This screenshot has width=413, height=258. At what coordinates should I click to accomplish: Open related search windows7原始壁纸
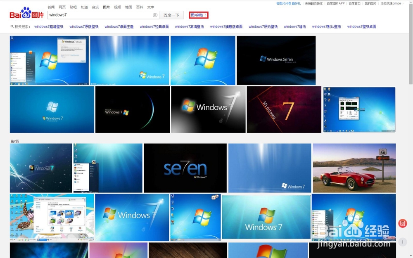(263, 26)
